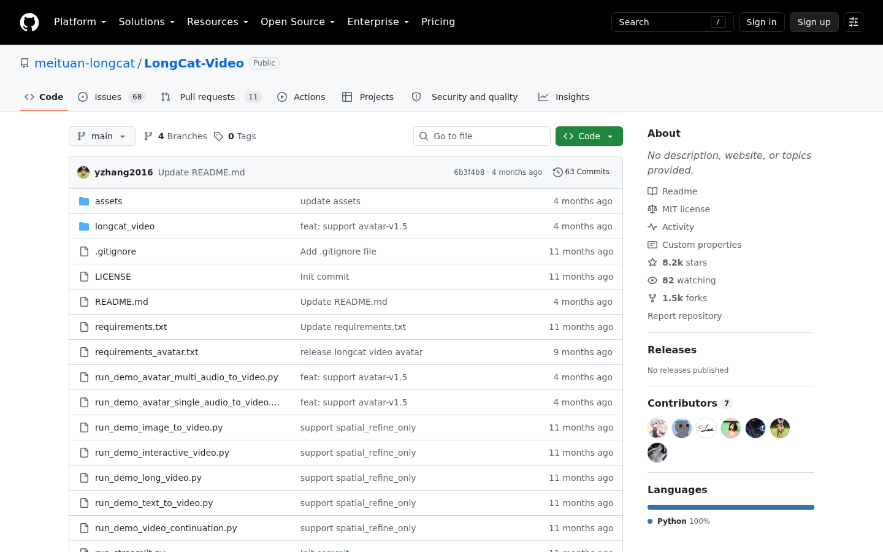Viewport: 883px width, 552px height.
Task: Click the repository icon before meituan-longcat
Action: [25, 63]
